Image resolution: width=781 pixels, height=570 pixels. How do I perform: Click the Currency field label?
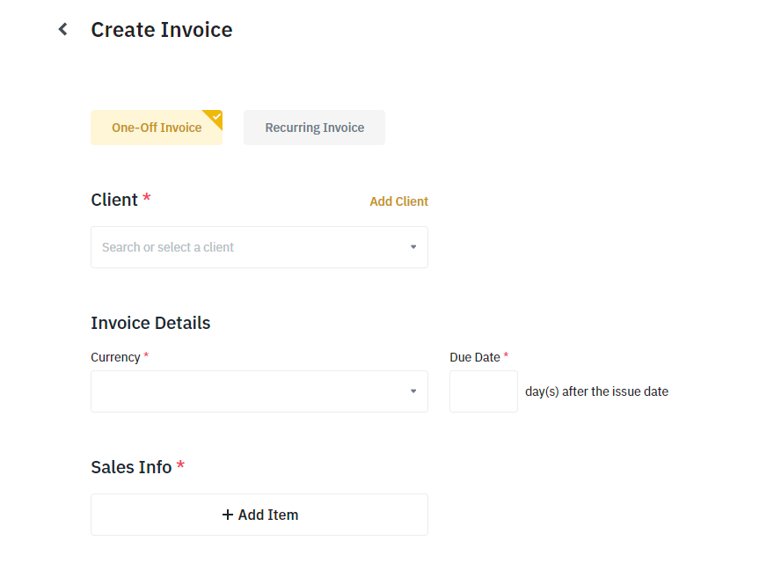(x=115, y=357)
